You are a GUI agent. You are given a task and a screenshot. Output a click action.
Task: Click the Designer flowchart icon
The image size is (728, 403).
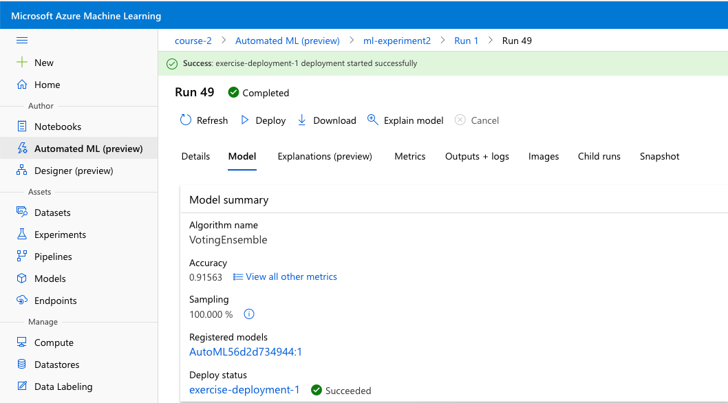[x=22, y=171]
